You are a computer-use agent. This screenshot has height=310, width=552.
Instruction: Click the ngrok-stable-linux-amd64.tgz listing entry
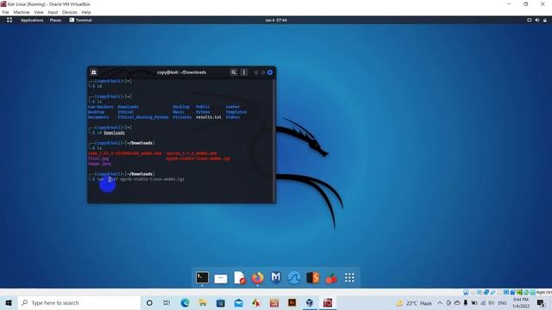198,158
